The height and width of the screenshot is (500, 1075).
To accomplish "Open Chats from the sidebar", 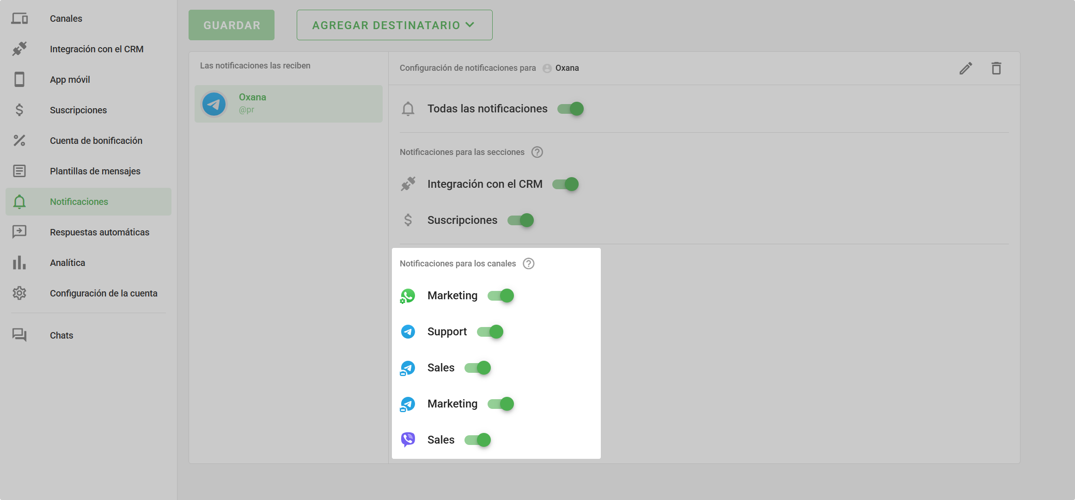I will [88, 335].
